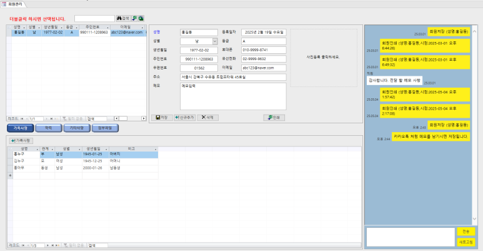The image size is (483, 251).
Task: Click the horizontal scrollbar under the member list
Action: pyautogui.click(x=131, y=118)
